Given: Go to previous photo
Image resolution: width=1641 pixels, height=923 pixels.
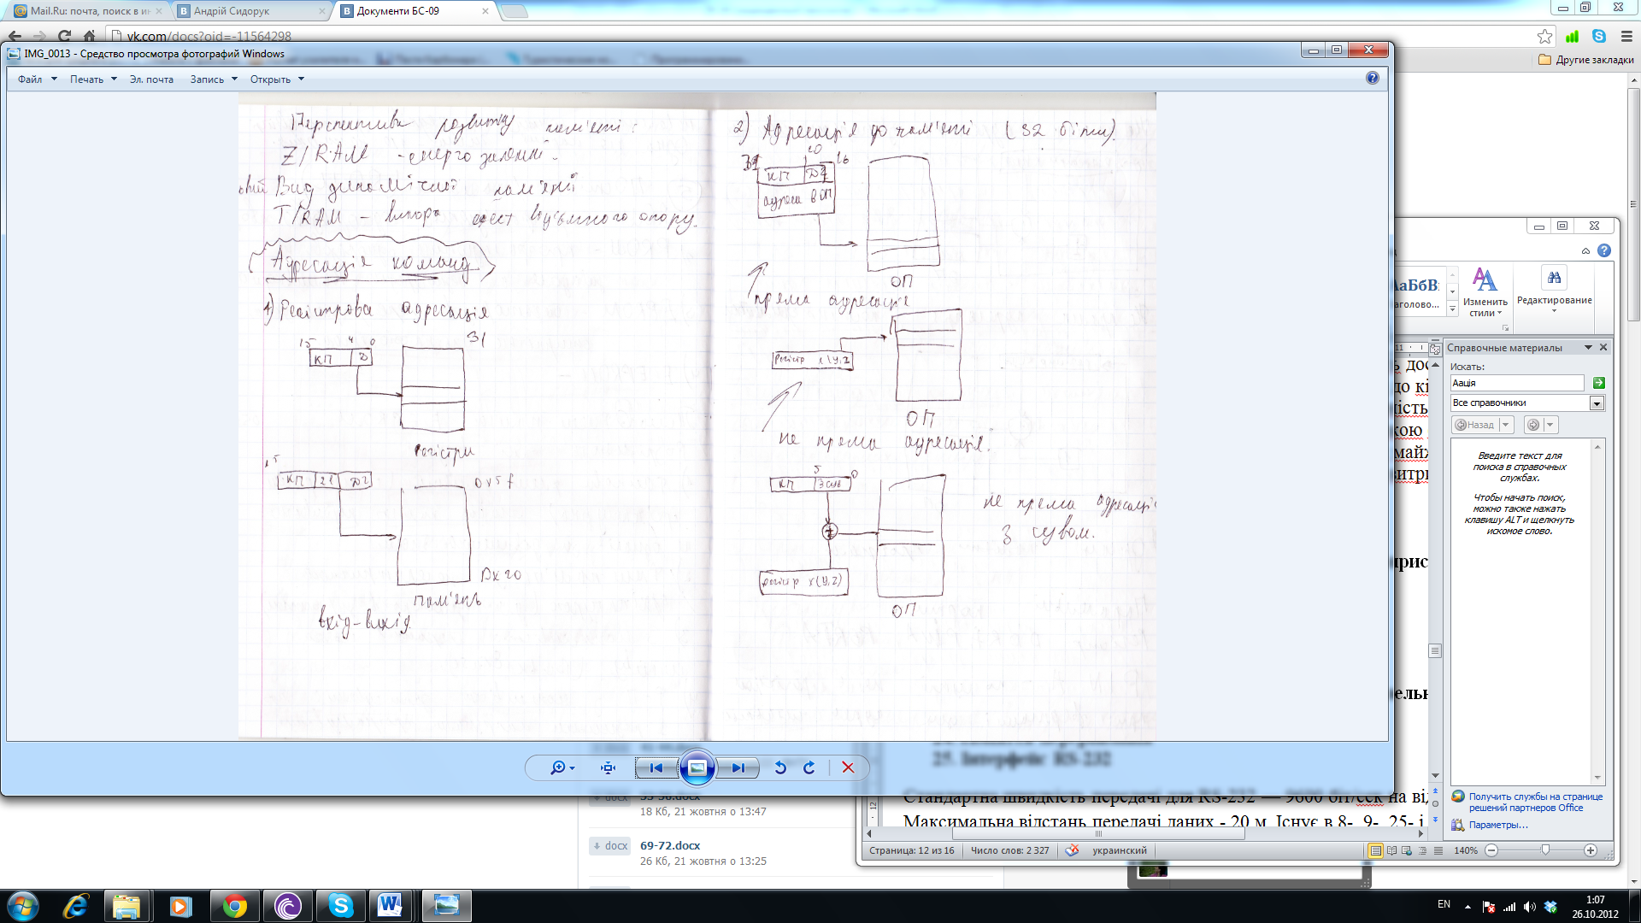Looking at the screenshot, I should pos(656,767).
